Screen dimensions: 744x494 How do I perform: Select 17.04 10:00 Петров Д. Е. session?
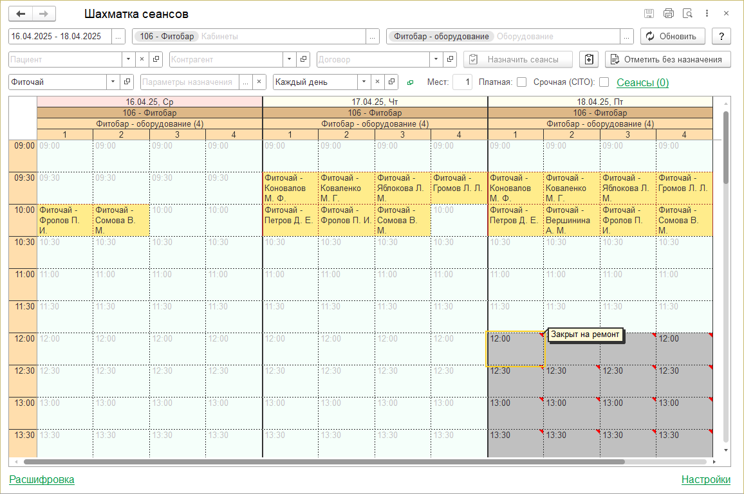(x=290, y=220)
